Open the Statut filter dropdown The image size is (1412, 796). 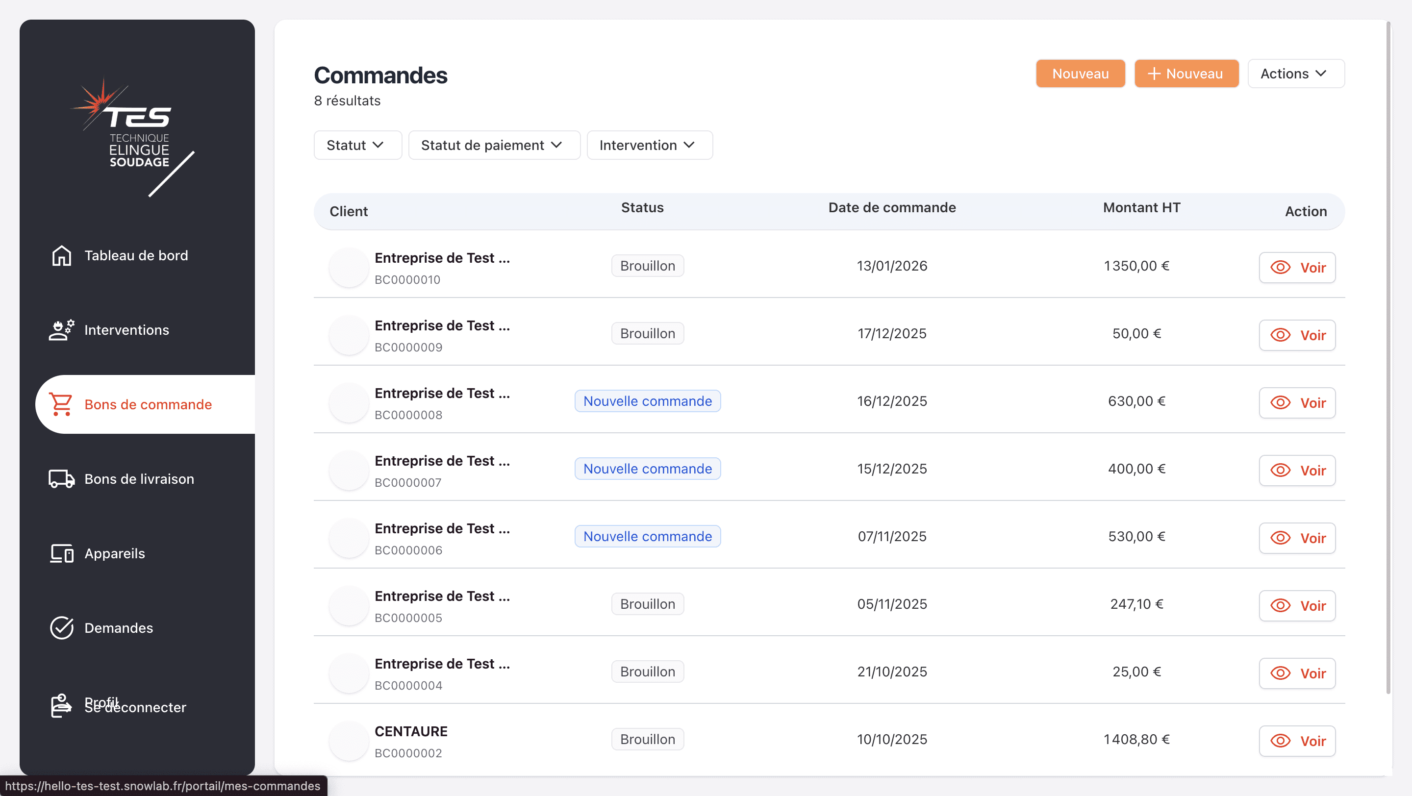[357, 145]
